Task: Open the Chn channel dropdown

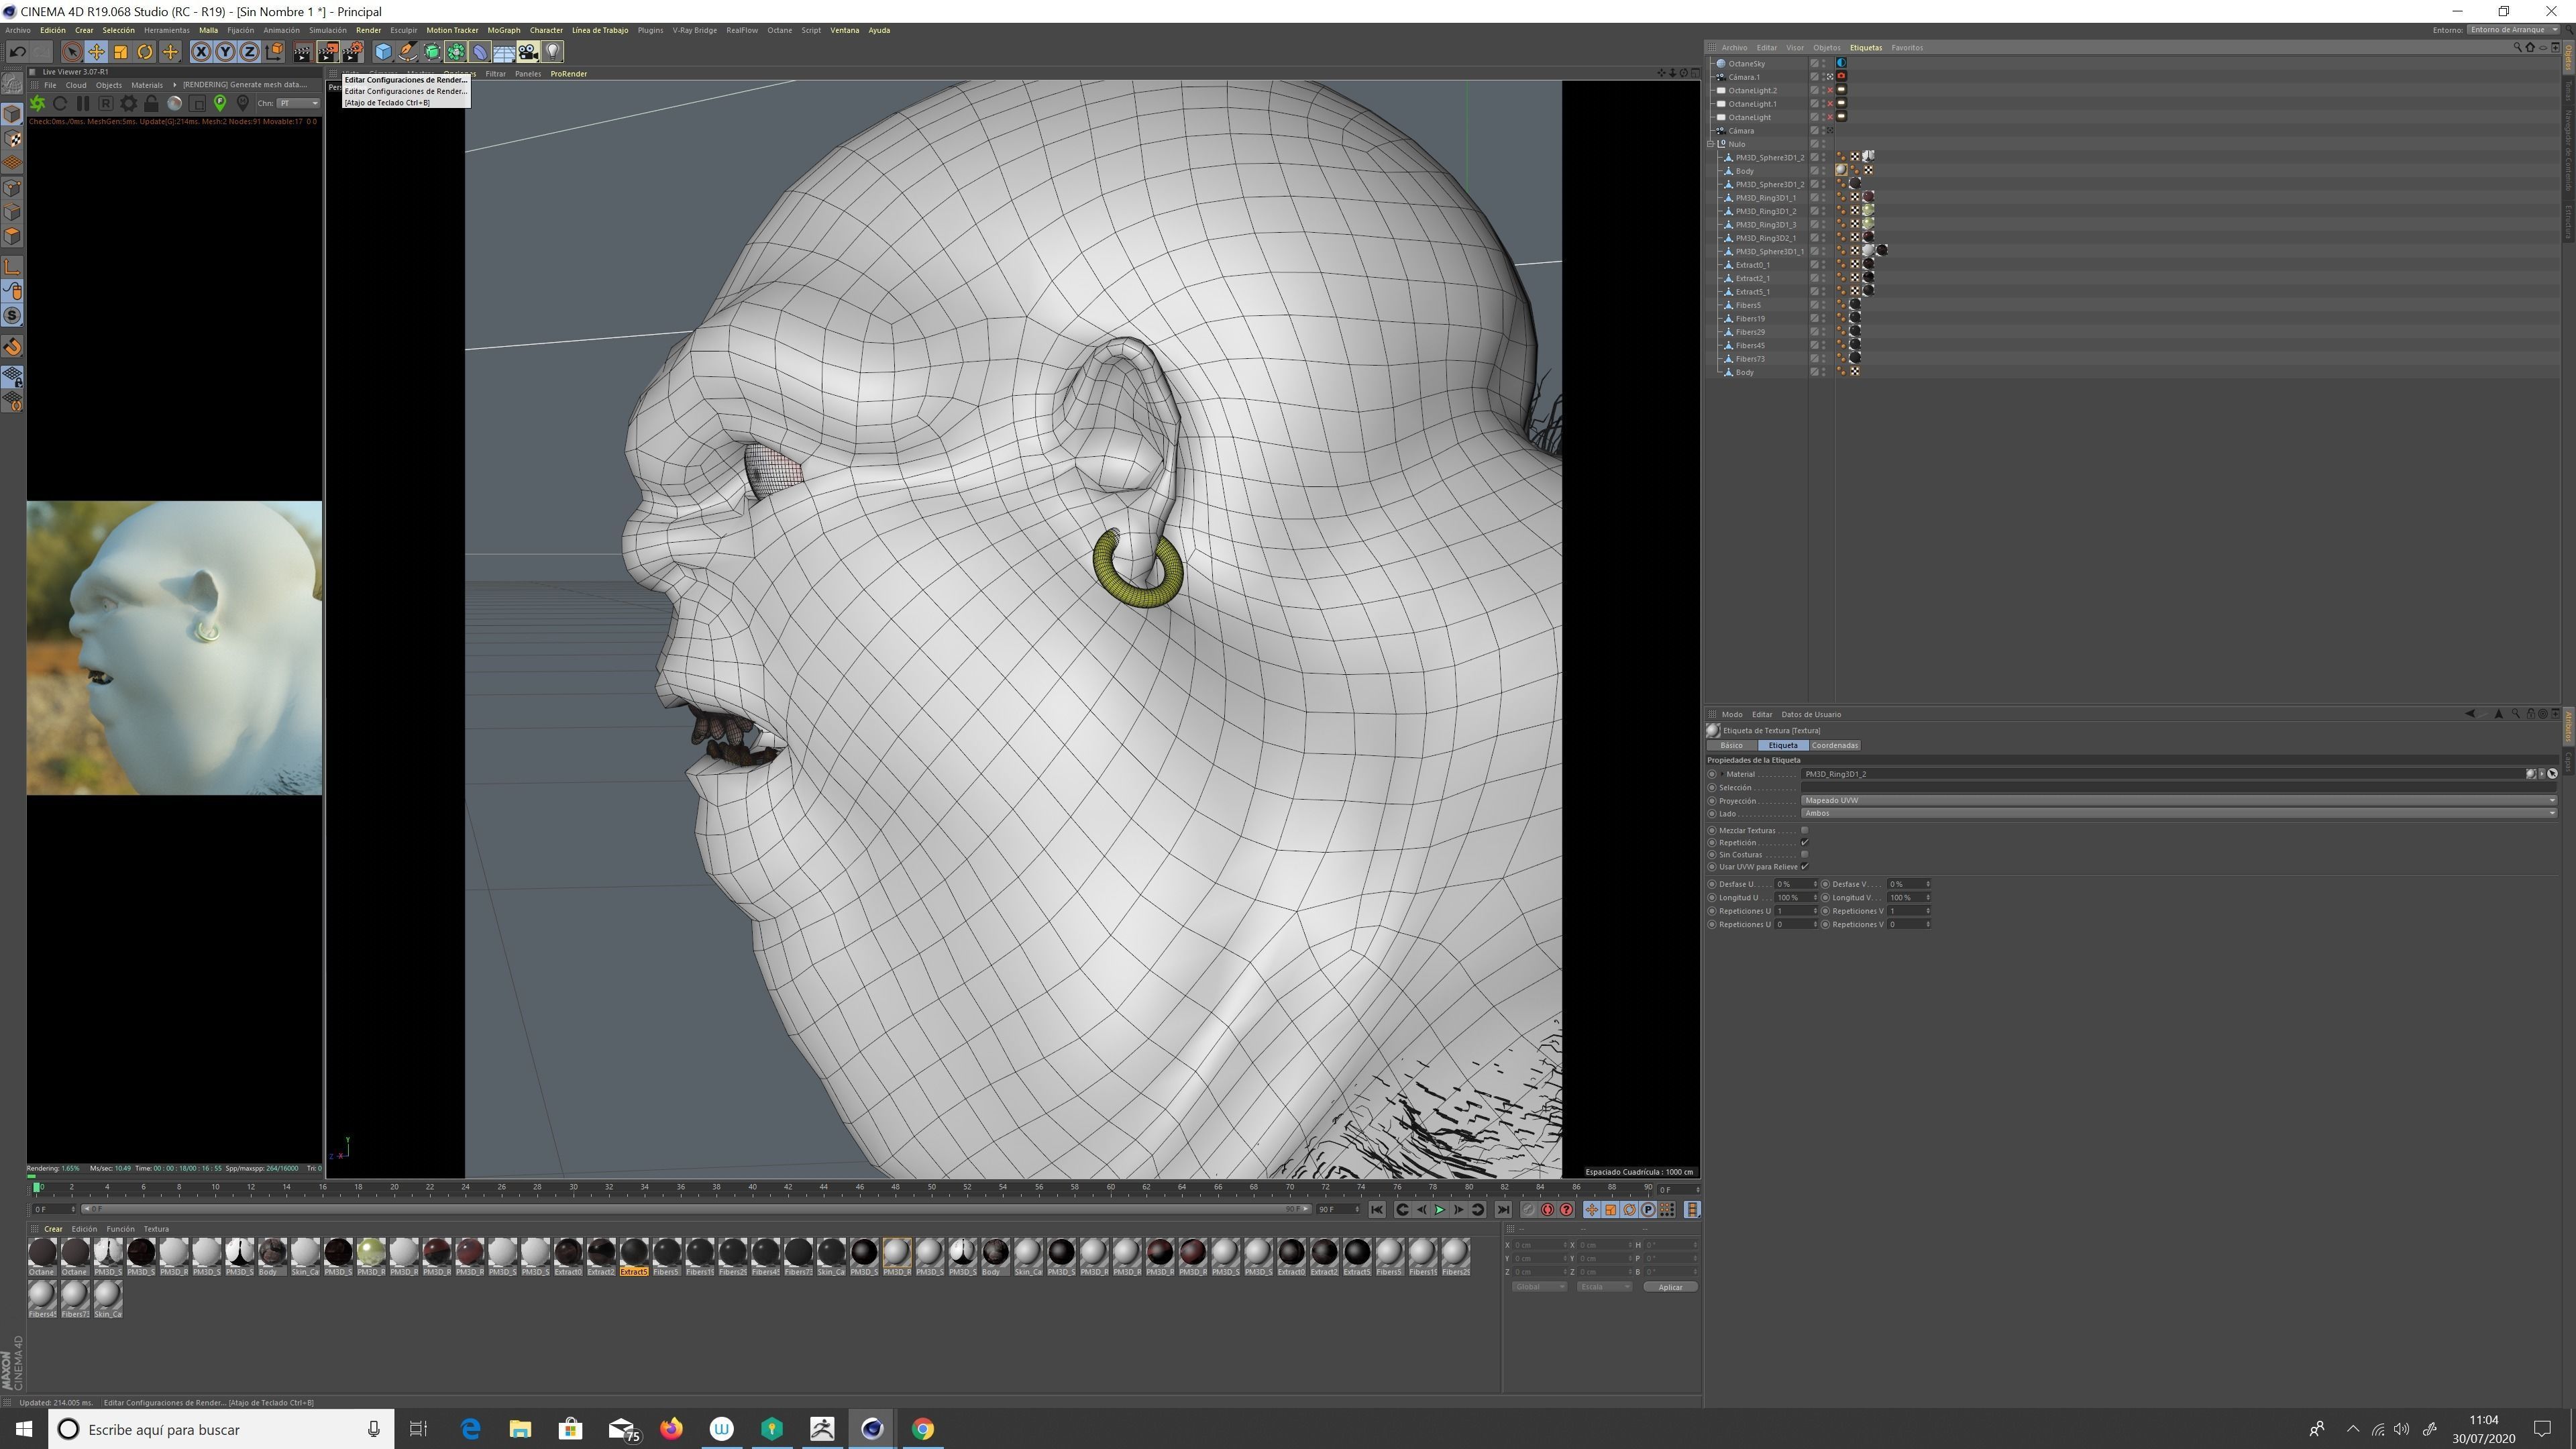Action: click(298, 103)
